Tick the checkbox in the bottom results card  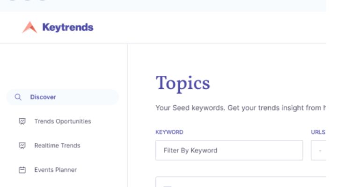point(168,186)
